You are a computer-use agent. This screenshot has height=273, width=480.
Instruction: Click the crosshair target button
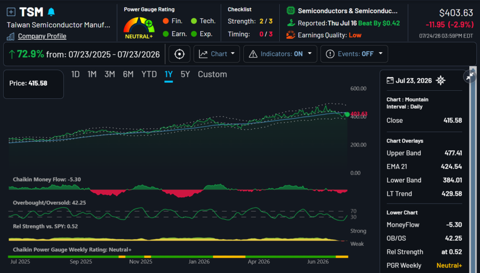click(x=180, y=54)
